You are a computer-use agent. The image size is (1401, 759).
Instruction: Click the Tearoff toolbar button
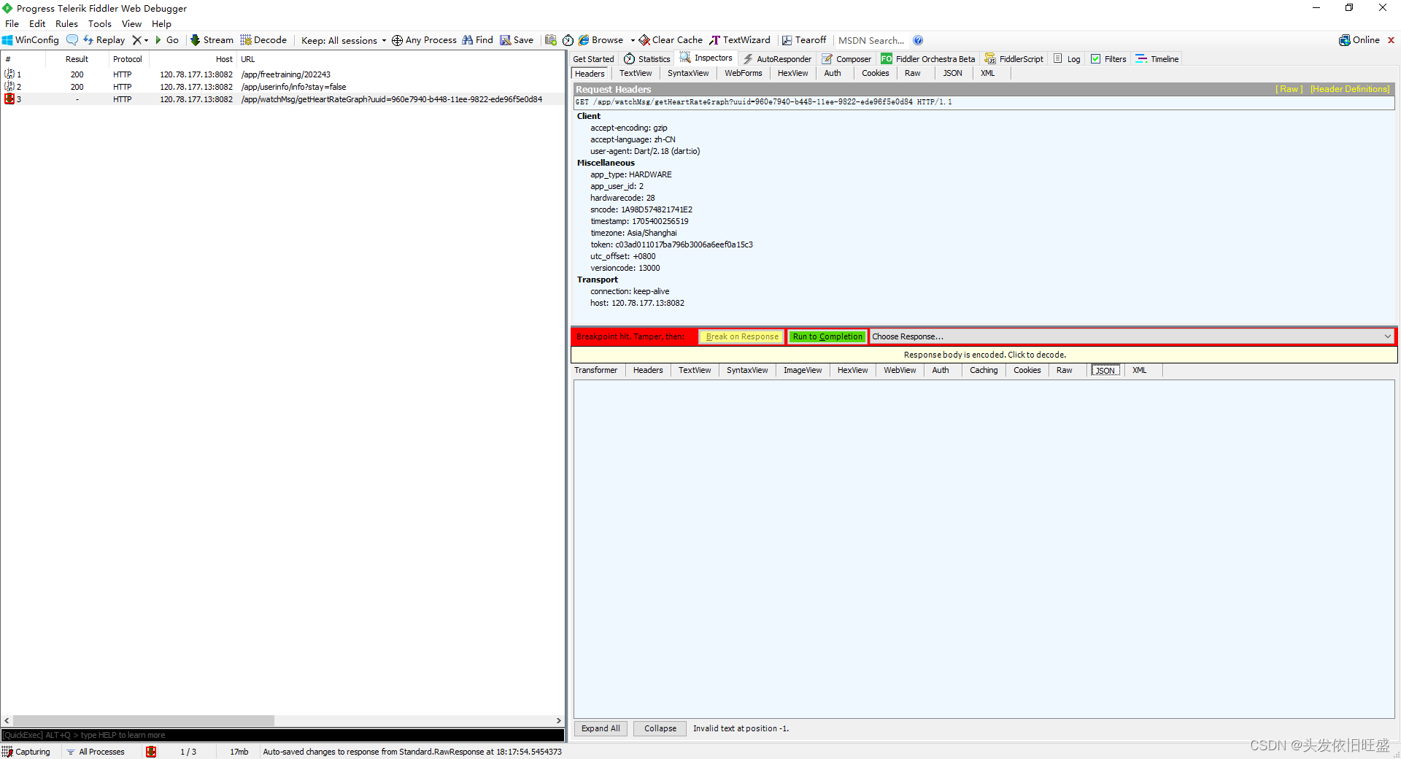click(804, 40)
